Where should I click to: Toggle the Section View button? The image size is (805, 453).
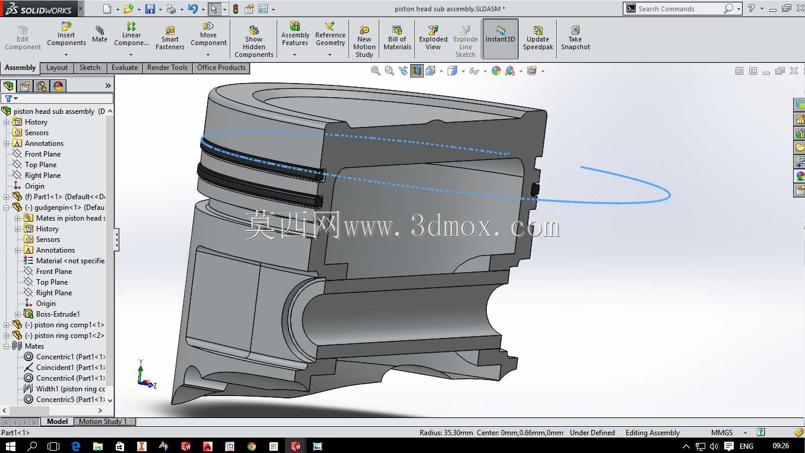(x=417, y=71)
